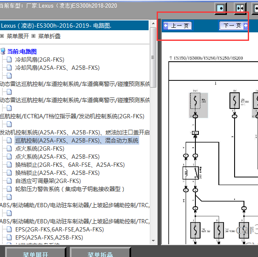Click the split-panel arrows layout icon
Viewport: 258px width, 257px height.
(x=240, y=8)
